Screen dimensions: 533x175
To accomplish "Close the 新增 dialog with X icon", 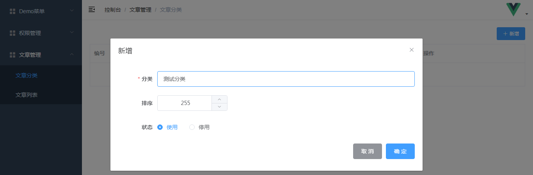I will pyautogui.click(x=411, y=50).
